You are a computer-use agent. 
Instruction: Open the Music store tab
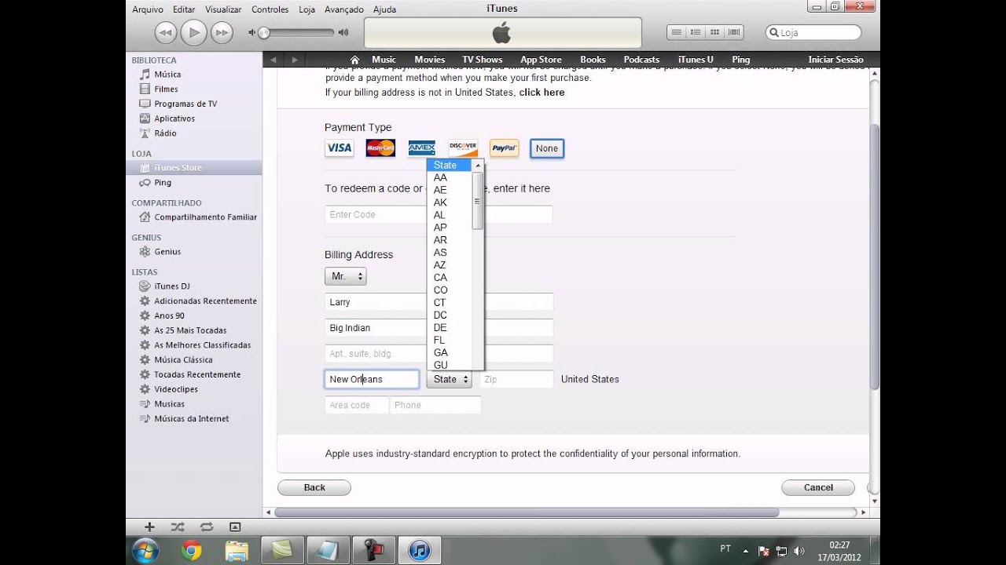click(x=384, y=60)
